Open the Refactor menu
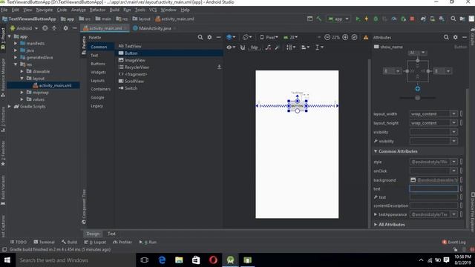 click(97, 10)
